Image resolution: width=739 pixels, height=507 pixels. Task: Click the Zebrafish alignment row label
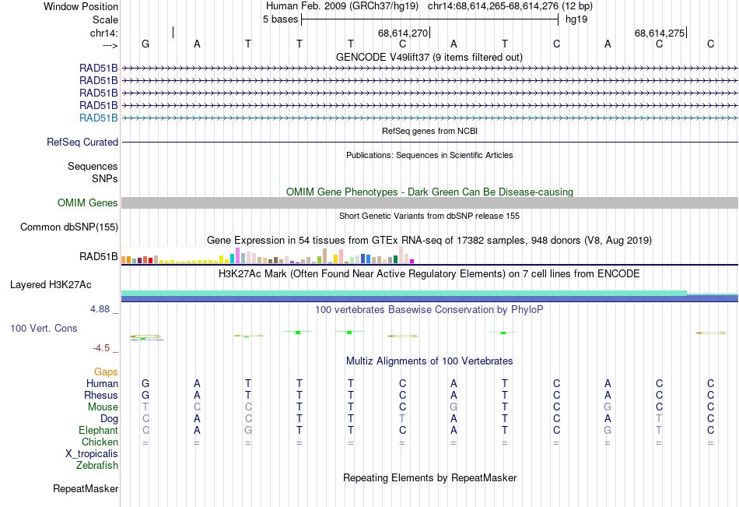[97, 466]
